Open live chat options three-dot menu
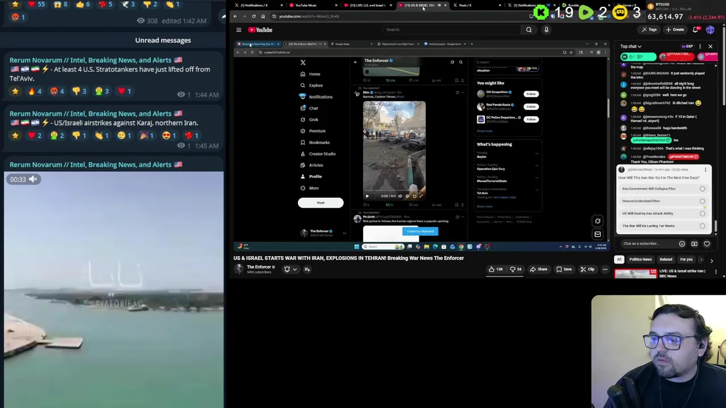The image size is (726, 408). (x=700, y=46)
